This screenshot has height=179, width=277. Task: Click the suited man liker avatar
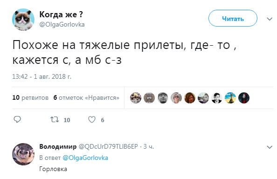tap(217, 98)
